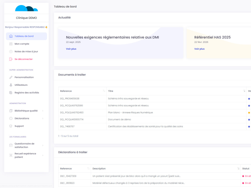Click the date 22 févr. 2026

click(x=201, y=42)
